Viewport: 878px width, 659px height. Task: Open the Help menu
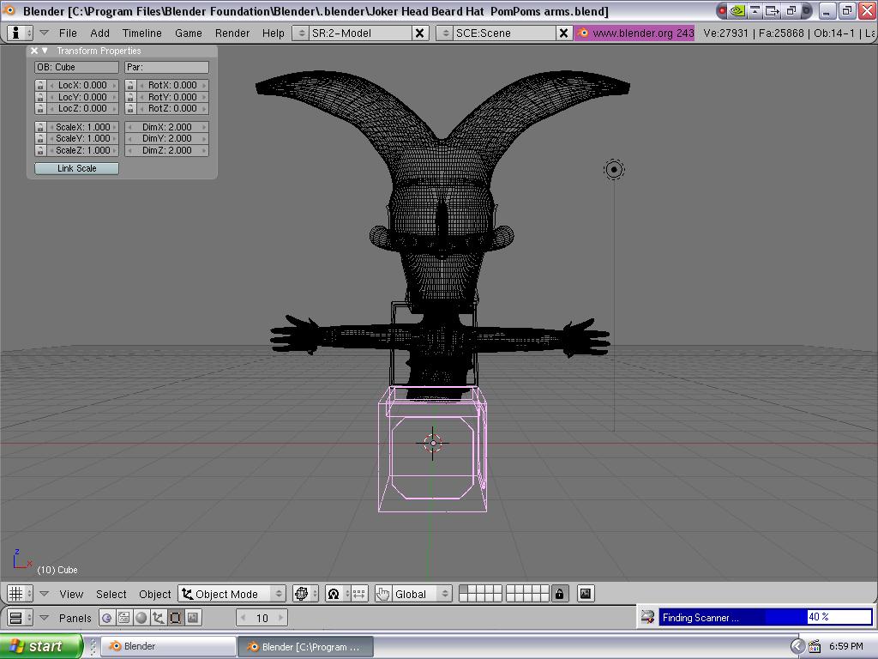273,33
